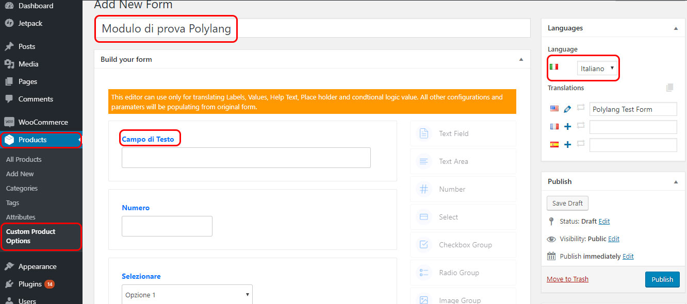The height and width of the screenshot is (304, 687).
Task: Add French translation with plus icon
Action: tap(567, 127)
